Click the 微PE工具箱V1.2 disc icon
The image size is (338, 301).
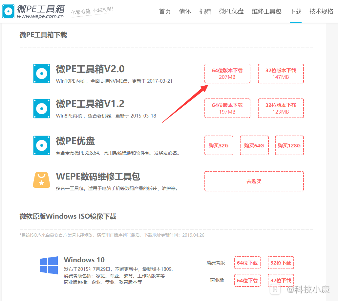(x=42, y=109)
